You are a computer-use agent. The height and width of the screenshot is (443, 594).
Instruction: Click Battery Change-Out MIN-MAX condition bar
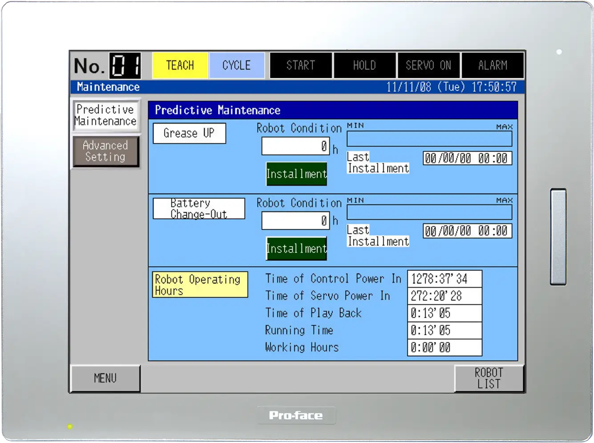[429, 212]
